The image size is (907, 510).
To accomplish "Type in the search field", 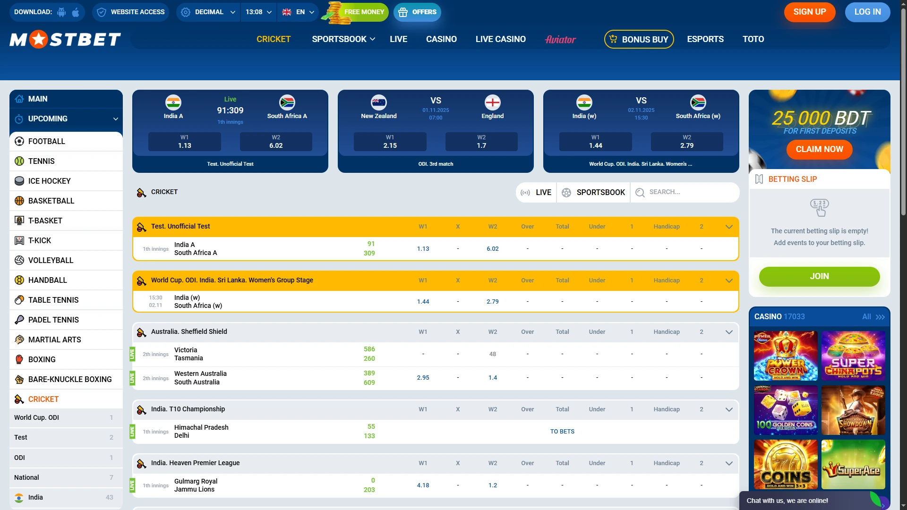I will (680, 192).
